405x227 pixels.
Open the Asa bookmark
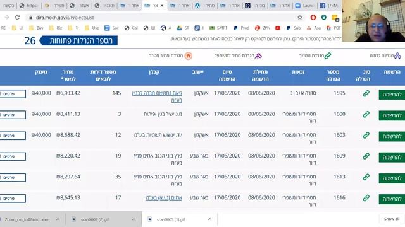pos(314,28)
